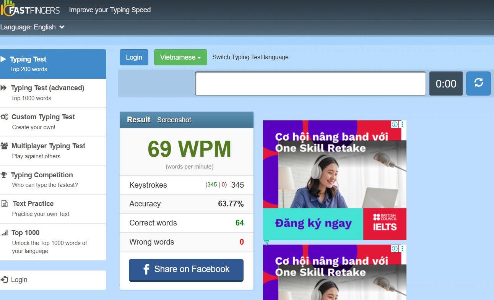Click the reload test refresh button
The image size is (494, 300).
[478, 83]
